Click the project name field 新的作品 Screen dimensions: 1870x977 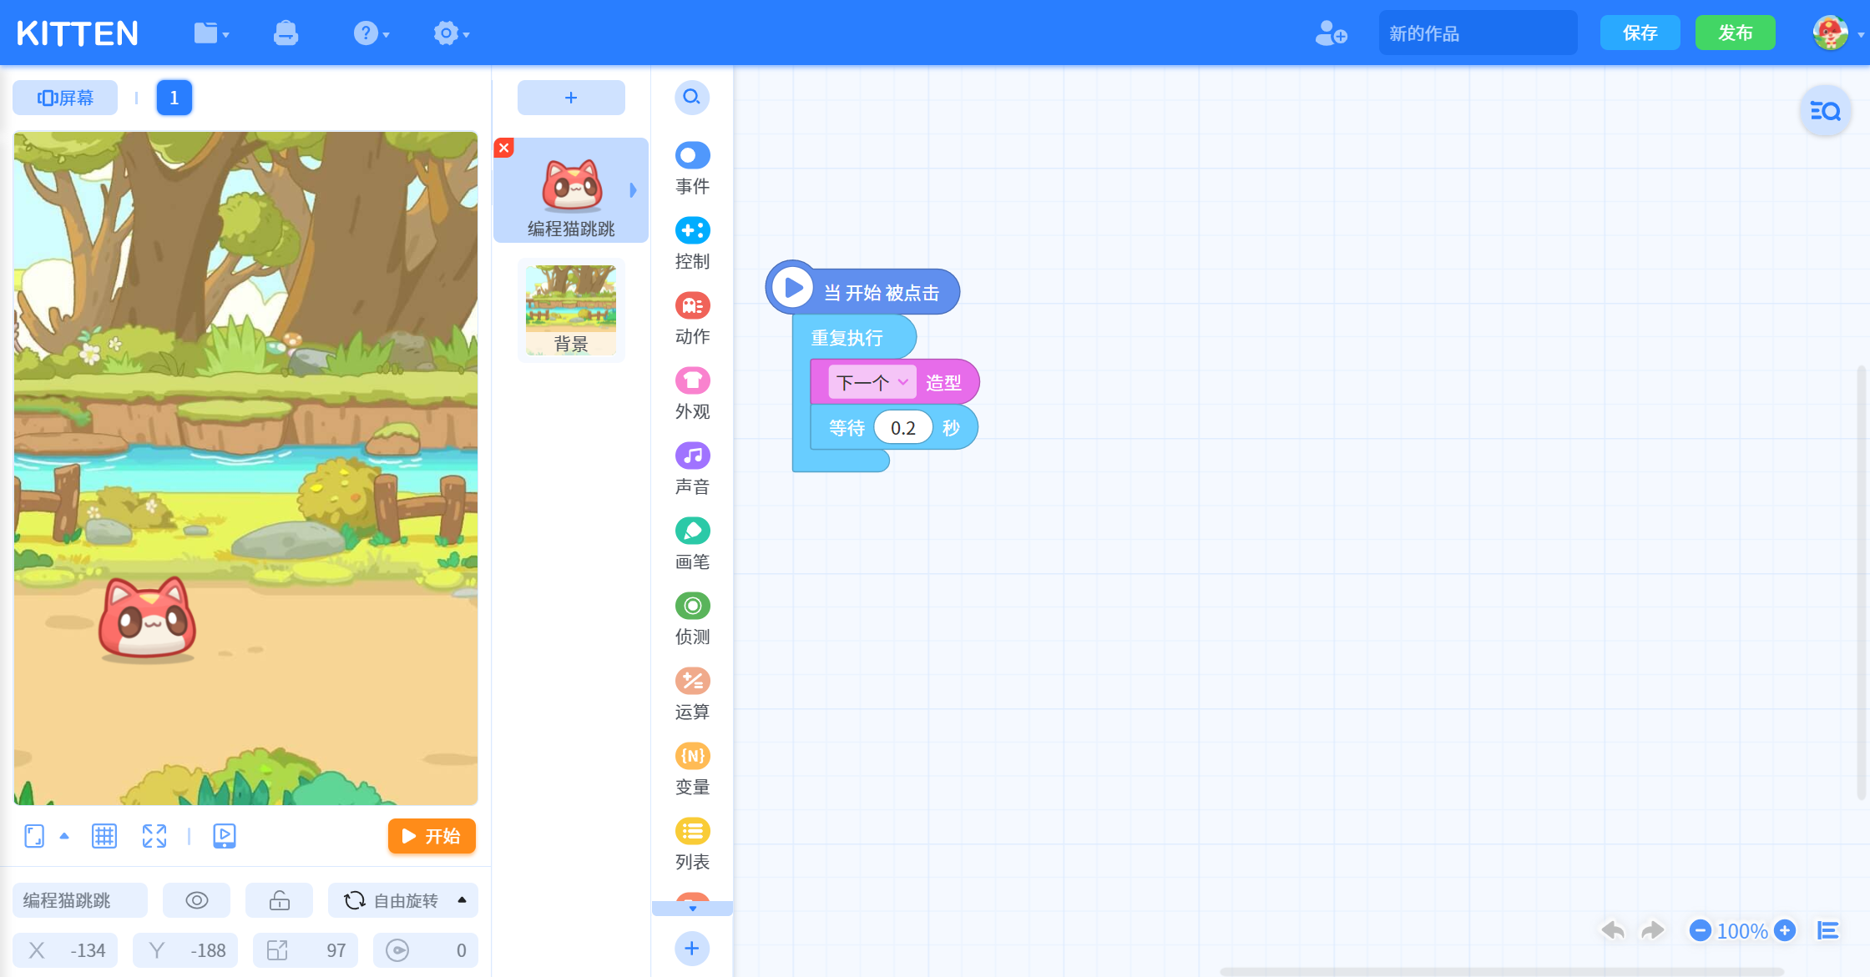[1478, 33]
